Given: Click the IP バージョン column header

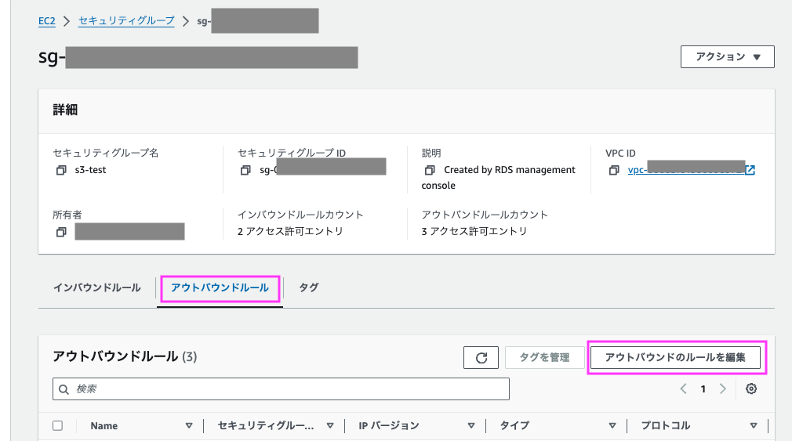Looking at the screenshot, I should point(389,426).
